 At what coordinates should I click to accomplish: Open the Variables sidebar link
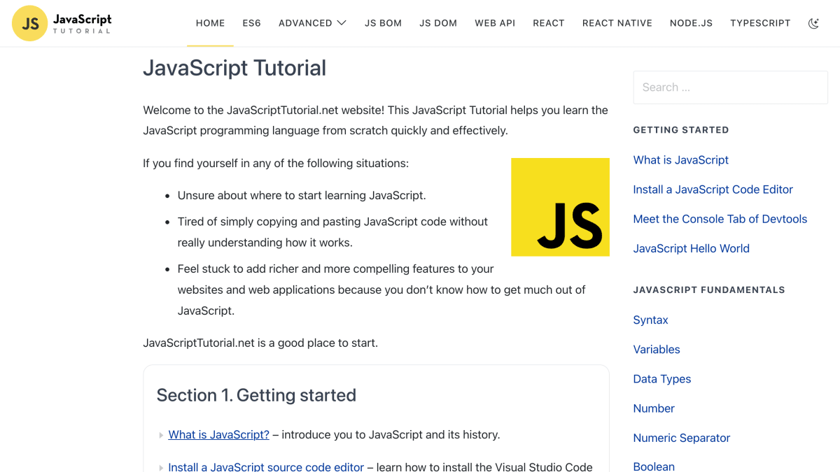coord(657,350)
